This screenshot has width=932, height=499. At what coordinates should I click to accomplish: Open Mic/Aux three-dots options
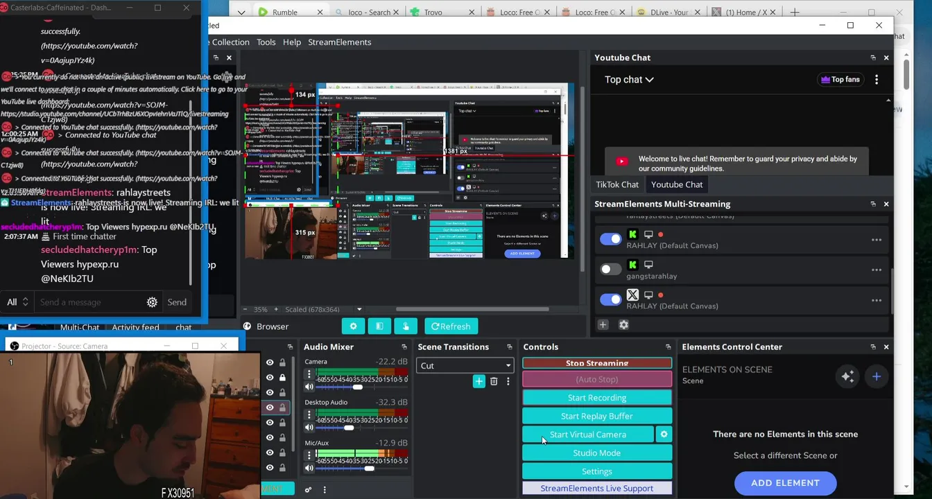click(x=309, y=457)
